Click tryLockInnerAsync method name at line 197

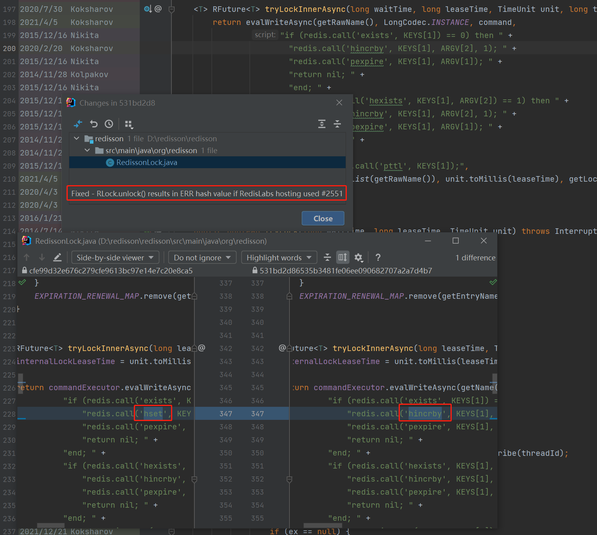point(305,9)
